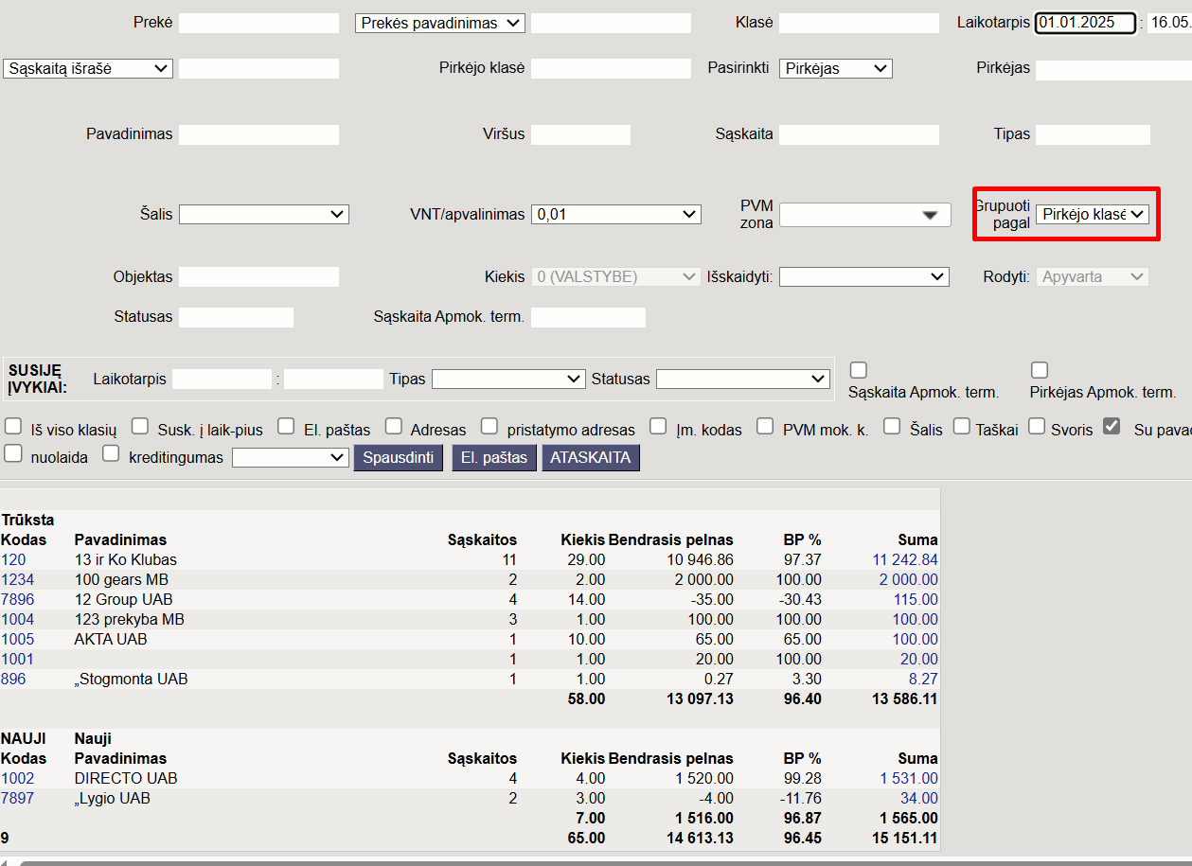Image resolution: width=1192 pixels, height=866 pixels.
Task: Toggle PVM mok. k. checkbox
Action: (765, 427)
